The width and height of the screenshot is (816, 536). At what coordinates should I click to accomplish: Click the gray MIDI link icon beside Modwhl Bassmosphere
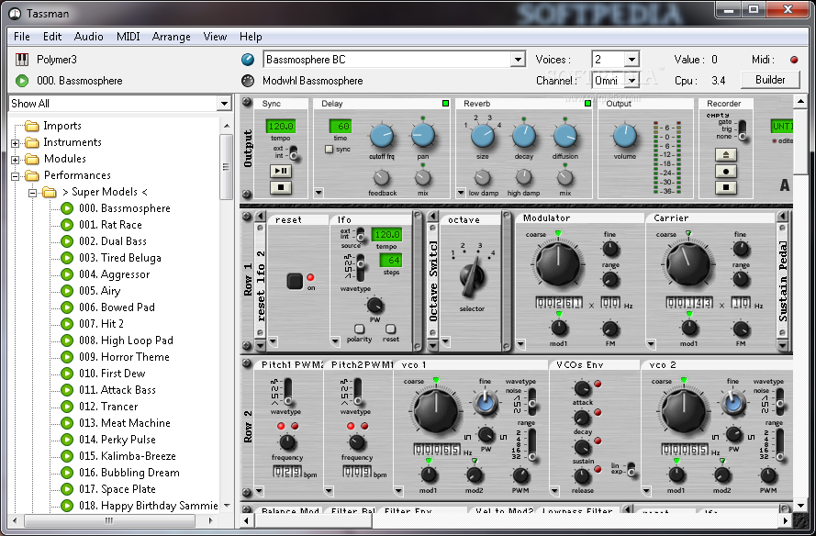tap(248, 81)
